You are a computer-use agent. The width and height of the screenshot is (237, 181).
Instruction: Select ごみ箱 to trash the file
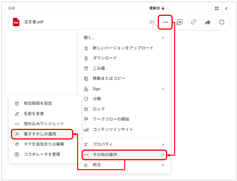pyautogui.click(x=99, y=68)
